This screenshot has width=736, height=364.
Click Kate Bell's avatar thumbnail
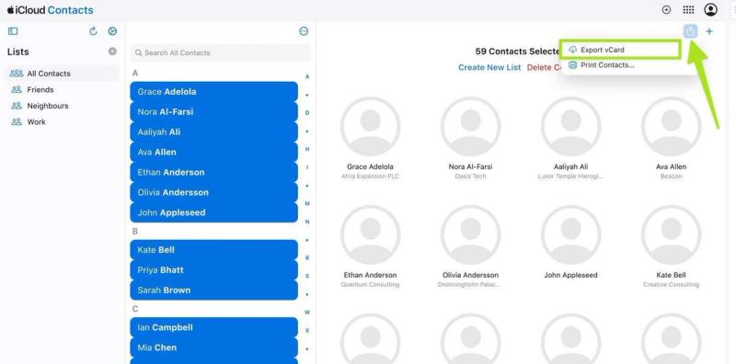point(672,234)
